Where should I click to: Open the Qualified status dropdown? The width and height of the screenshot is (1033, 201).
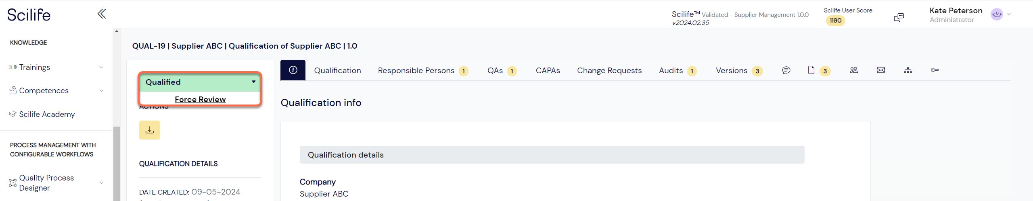pos(200,82)
